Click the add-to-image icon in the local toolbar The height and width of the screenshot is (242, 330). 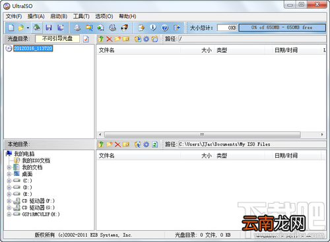click(x=138, y=144)
